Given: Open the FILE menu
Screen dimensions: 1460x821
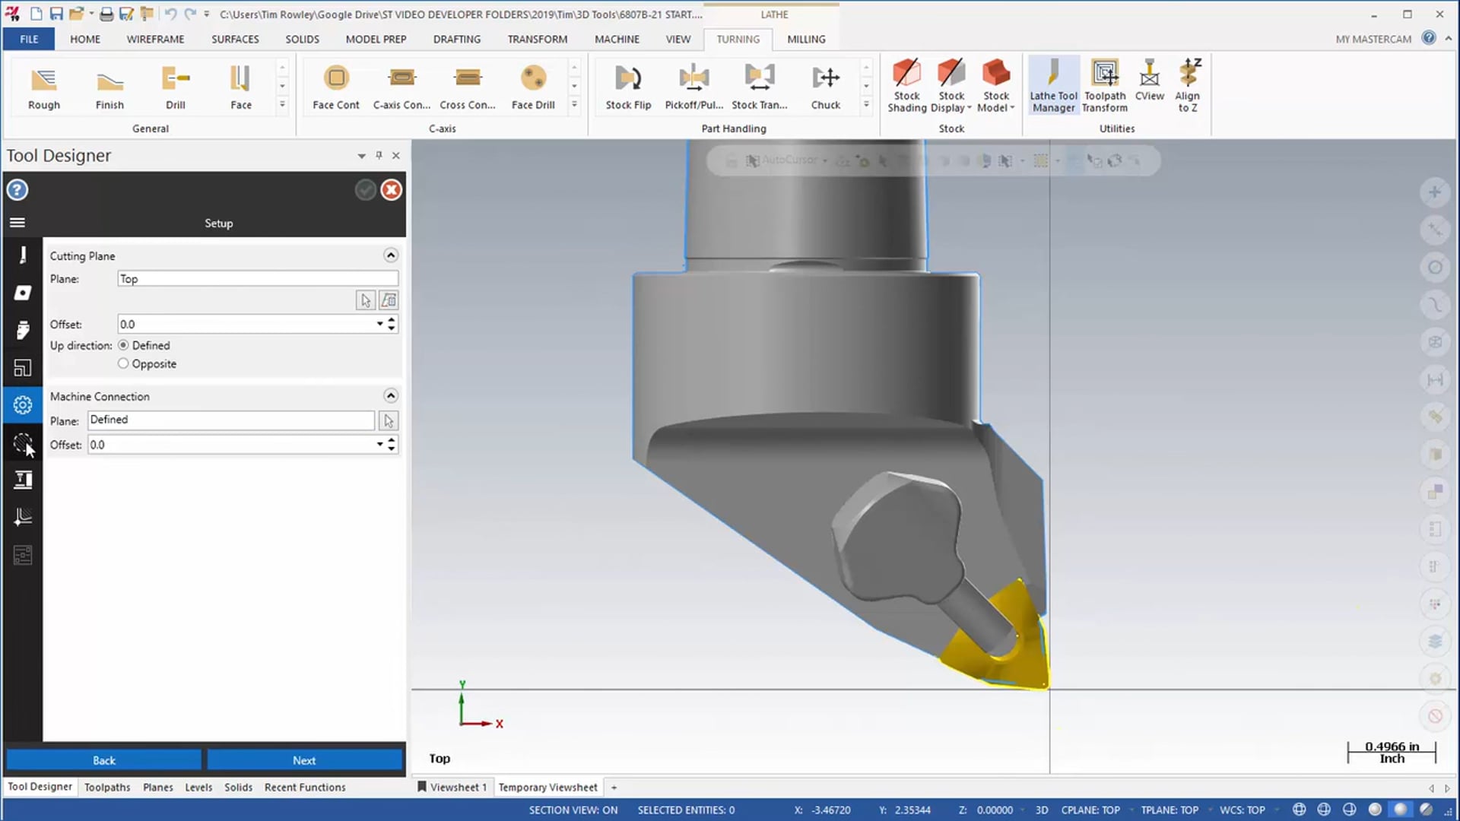Looking at the screenshot, I should point(29,39).
